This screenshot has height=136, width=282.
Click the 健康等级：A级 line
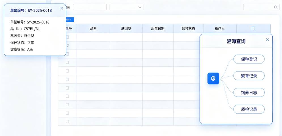tap(22, 50)
